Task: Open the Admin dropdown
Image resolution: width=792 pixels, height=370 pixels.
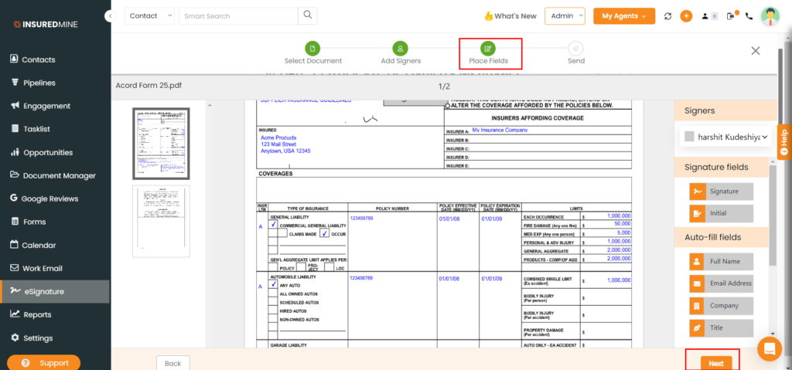Action: click(565, 16)
